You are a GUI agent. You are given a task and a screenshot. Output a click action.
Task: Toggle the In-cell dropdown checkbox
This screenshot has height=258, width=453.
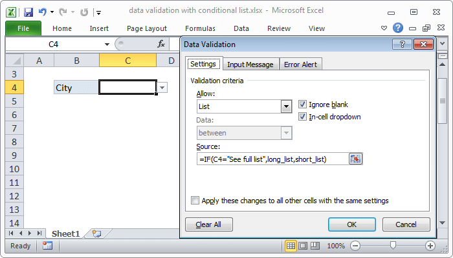[302, 117]
